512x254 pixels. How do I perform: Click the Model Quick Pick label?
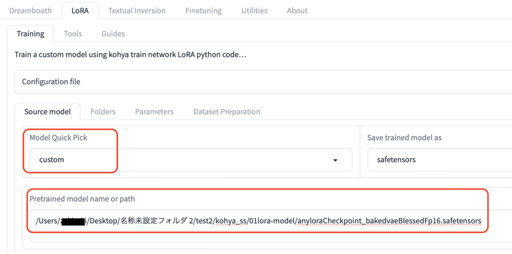coord(58,138)
